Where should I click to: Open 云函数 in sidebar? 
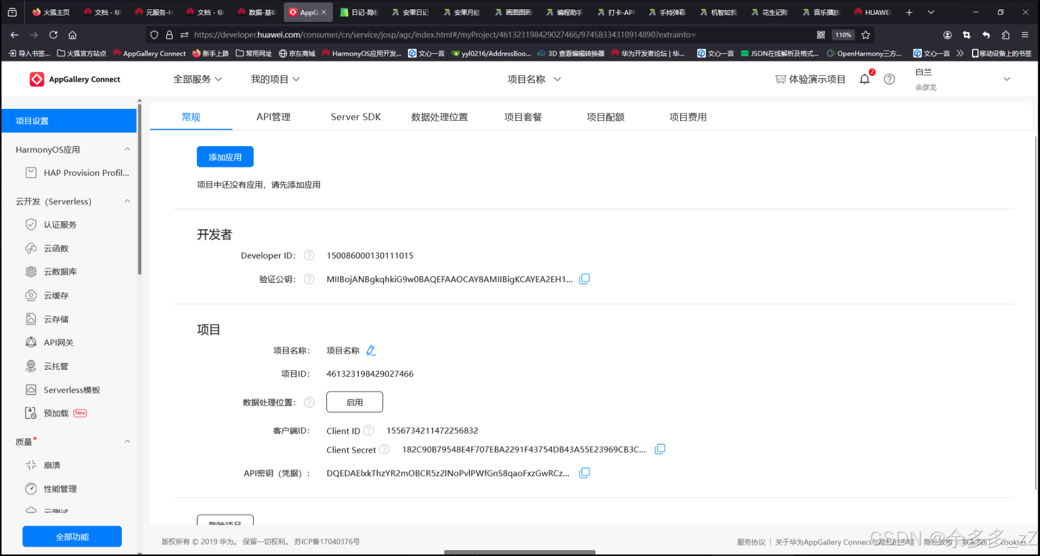56,248
